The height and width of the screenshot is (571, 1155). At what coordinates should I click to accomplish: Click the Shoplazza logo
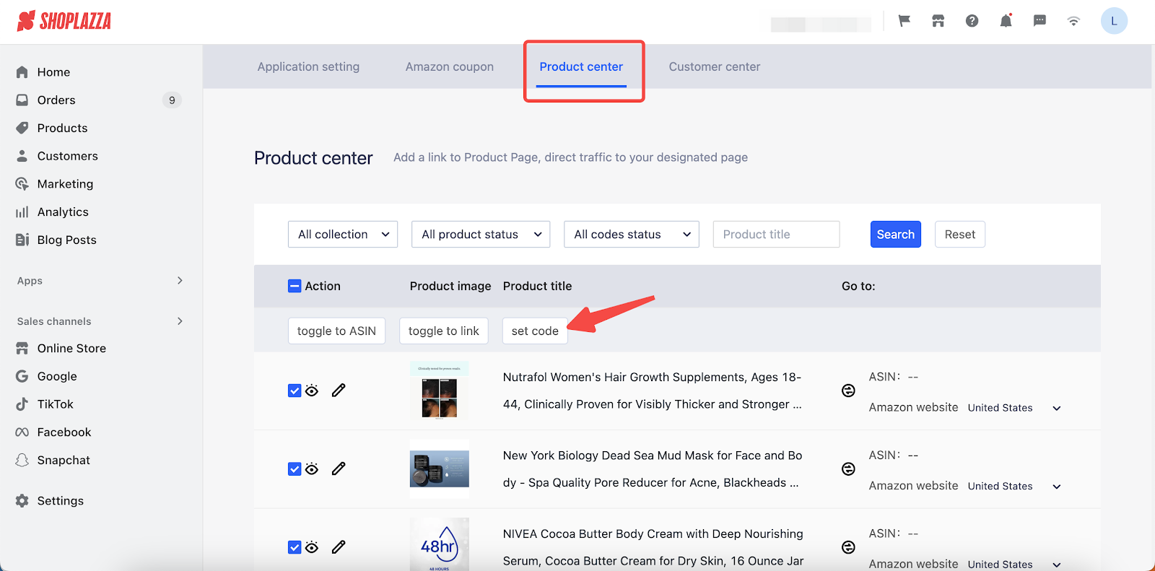tap(64, 21)
